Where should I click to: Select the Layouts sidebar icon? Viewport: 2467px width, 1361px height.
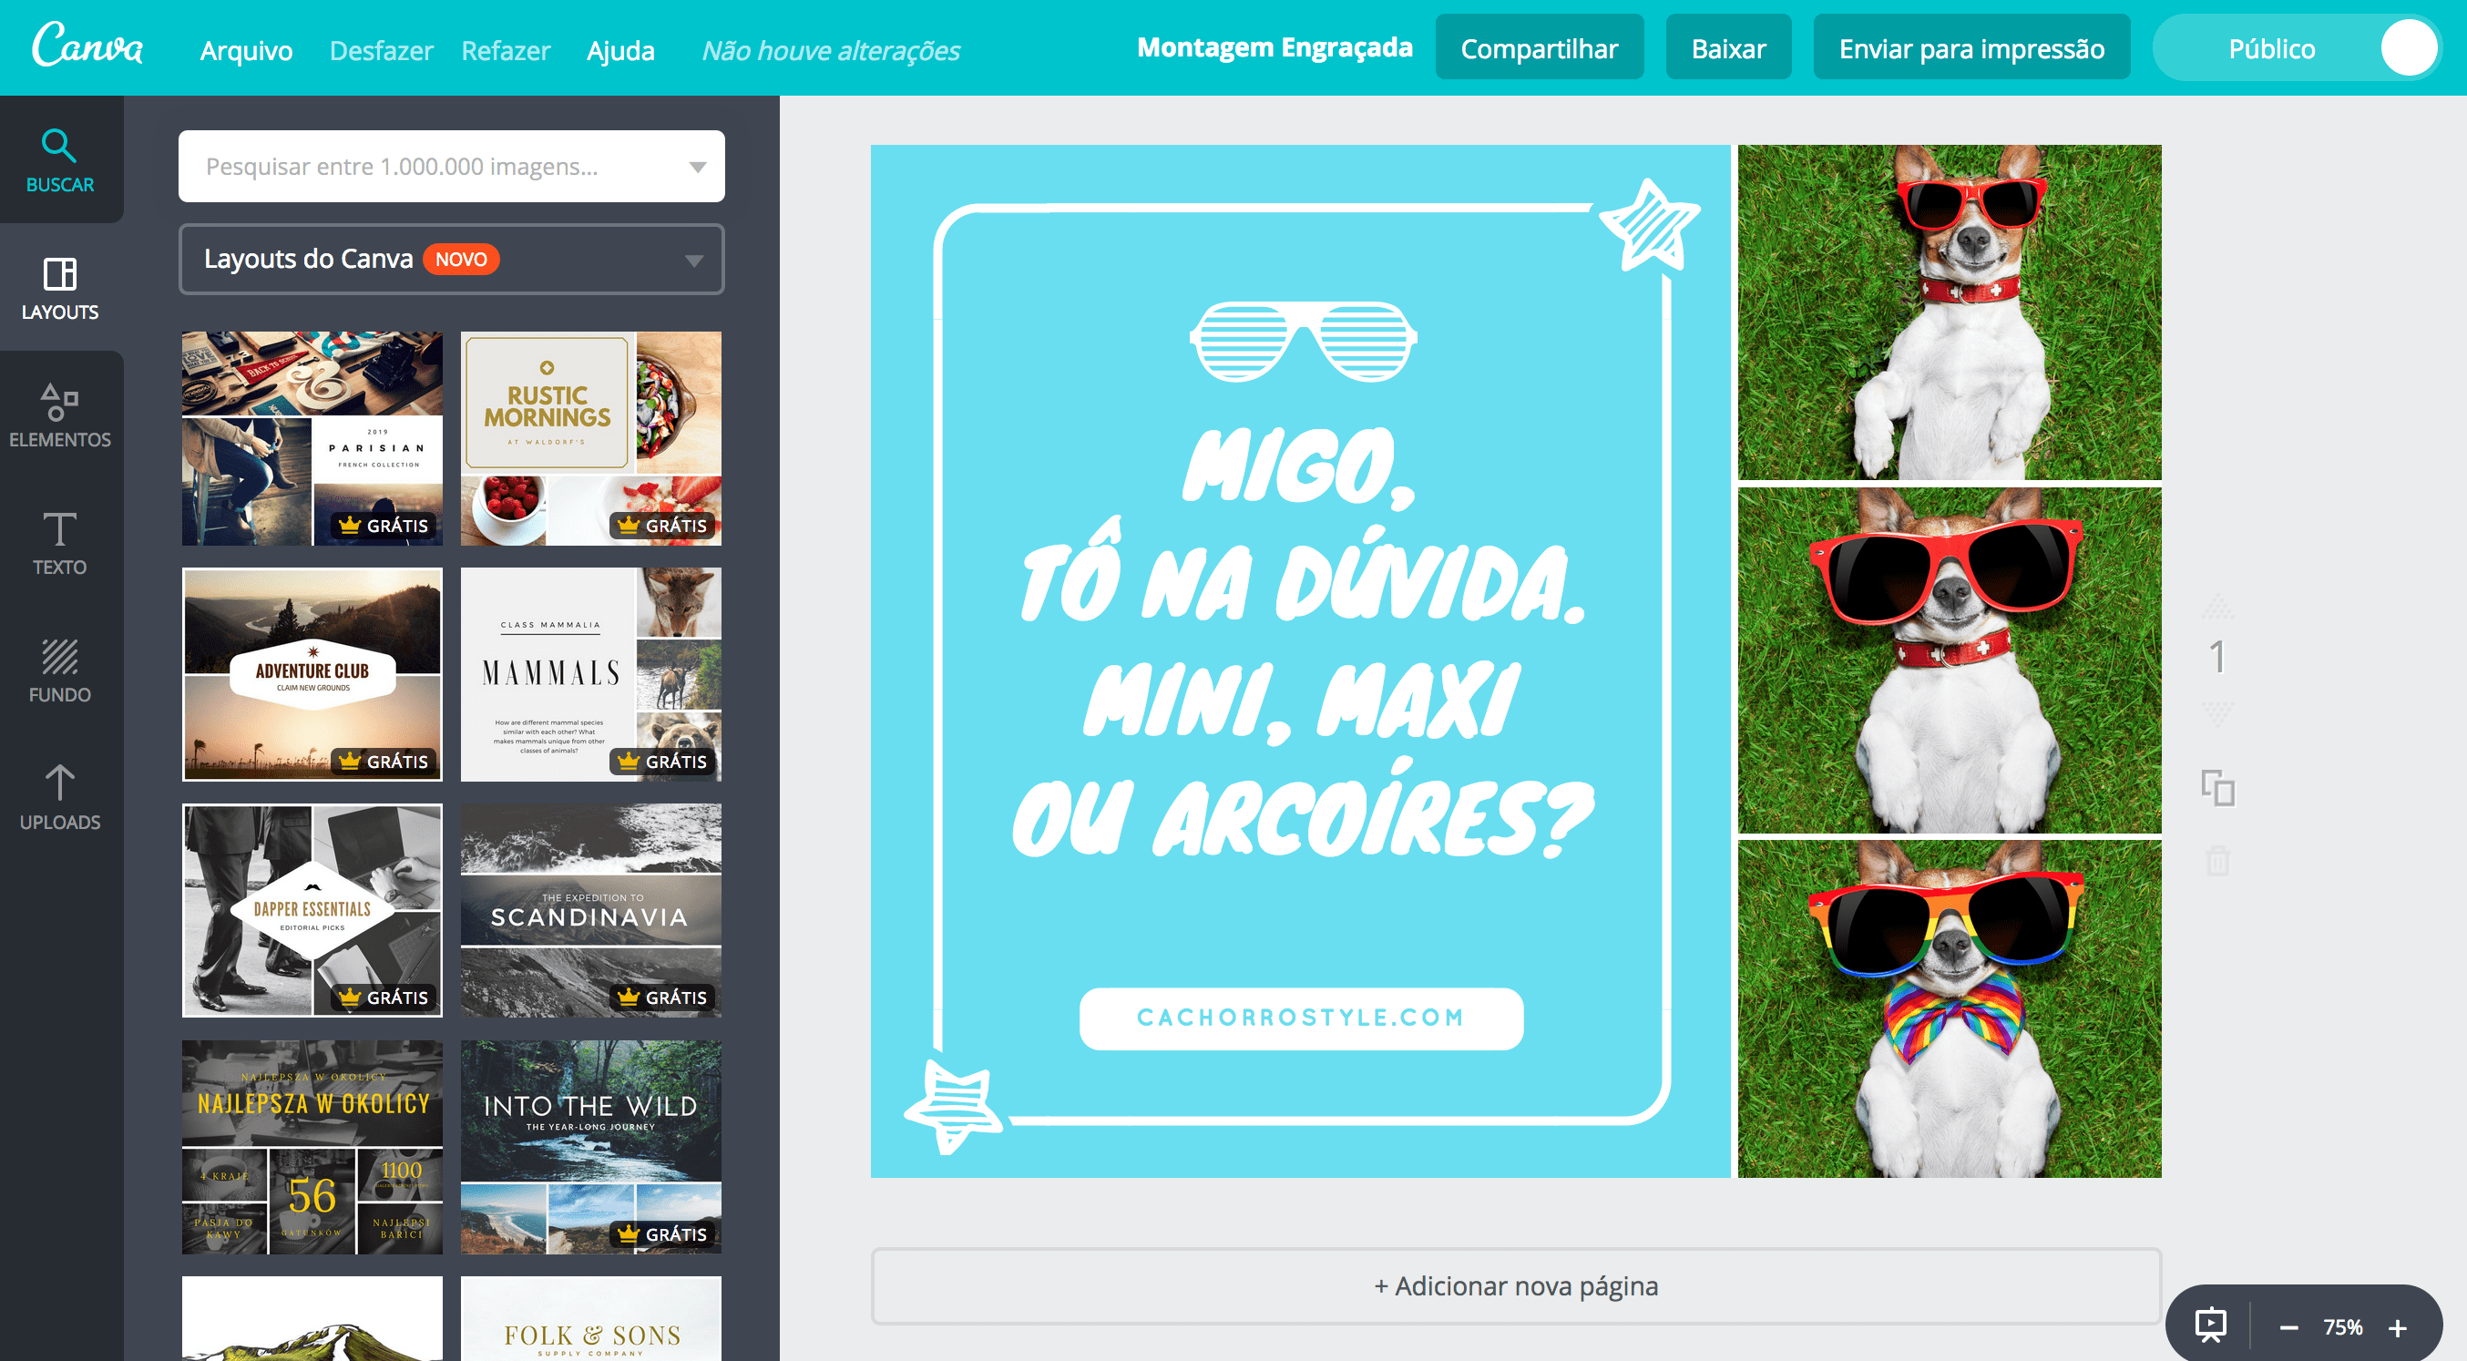pos(59,287)
